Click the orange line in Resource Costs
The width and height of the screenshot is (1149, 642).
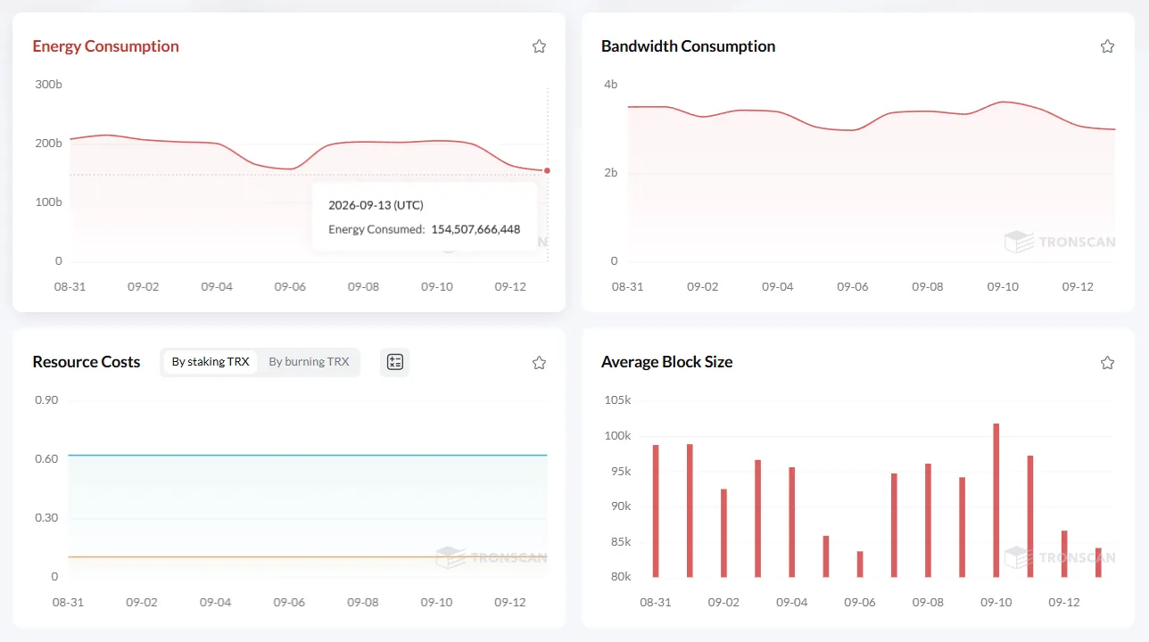point(308,557)
